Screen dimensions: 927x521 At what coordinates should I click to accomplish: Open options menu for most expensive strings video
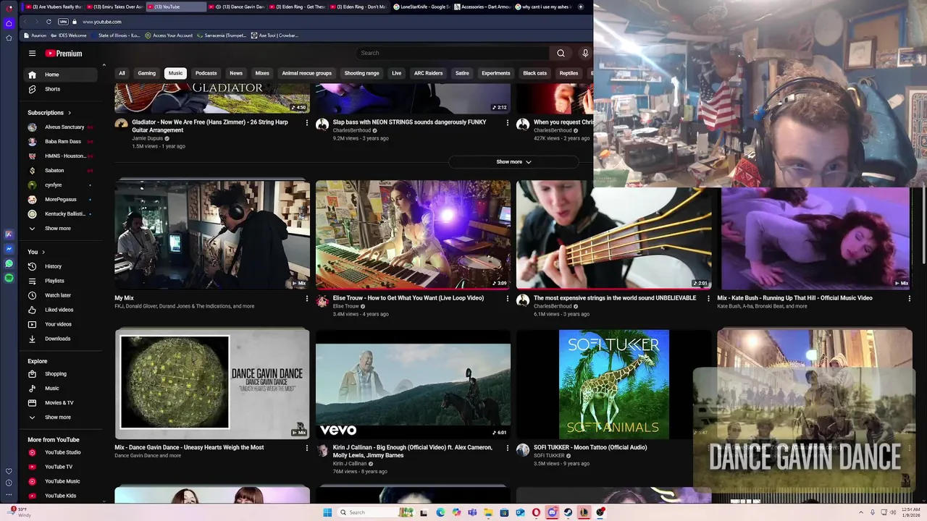(709, 298)
